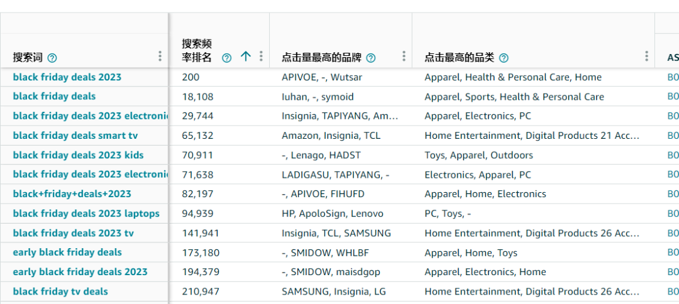Screen dimensions: 679x304
Task: Open the black friday deals smart tv link
Action: 75,136
